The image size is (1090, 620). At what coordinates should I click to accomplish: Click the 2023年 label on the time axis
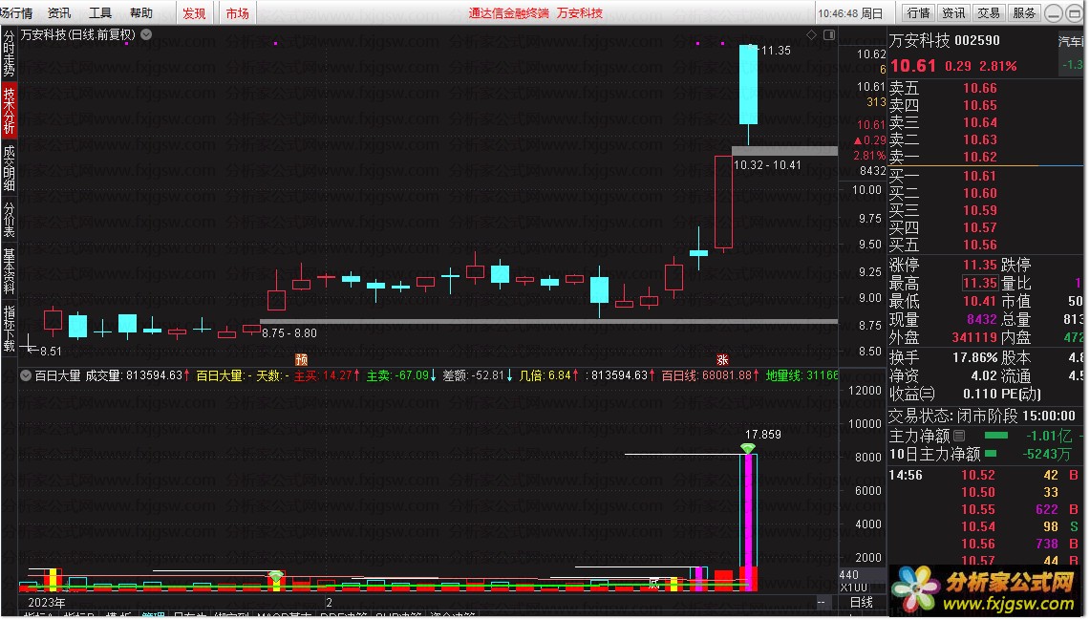click(x=47, y=602)
